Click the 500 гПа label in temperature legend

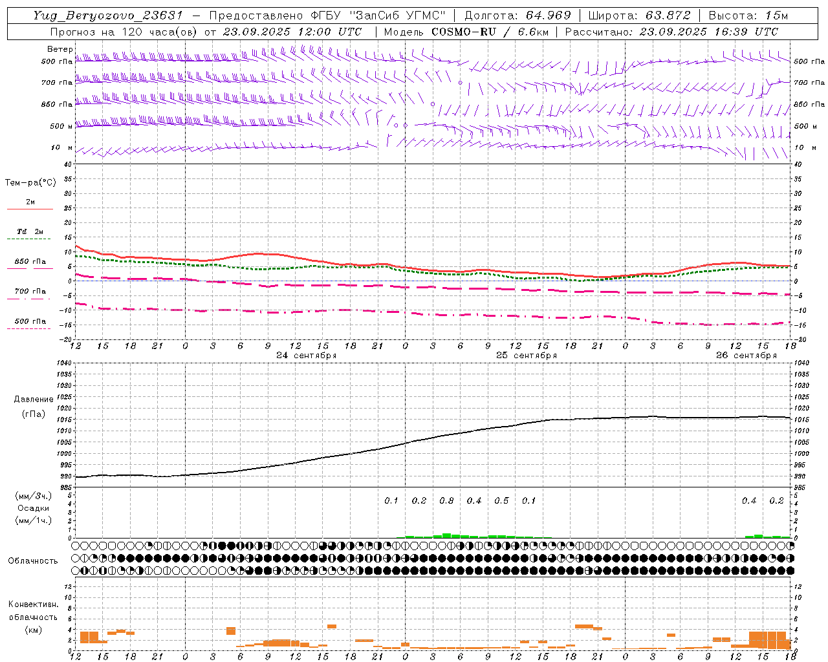[x=30, y=321]
